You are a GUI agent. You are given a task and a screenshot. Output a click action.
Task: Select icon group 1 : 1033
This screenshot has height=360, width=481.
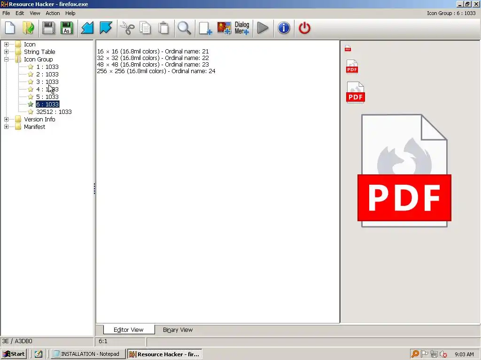pos(47,67)
